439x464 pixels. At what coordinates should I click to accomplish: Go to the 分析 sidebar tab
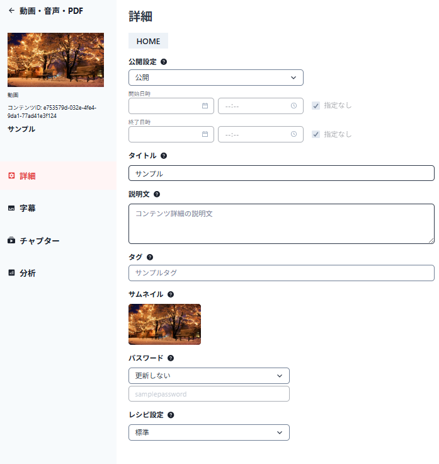tap(27, 274)
